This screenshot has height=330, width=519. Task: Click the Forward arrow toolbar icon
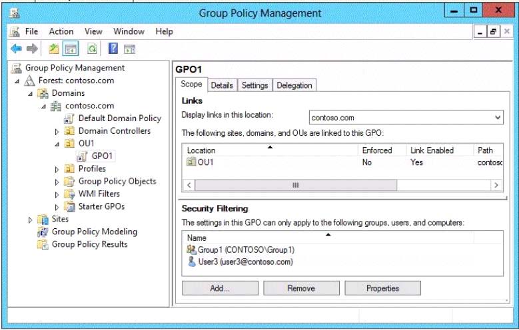coord(31,49)
